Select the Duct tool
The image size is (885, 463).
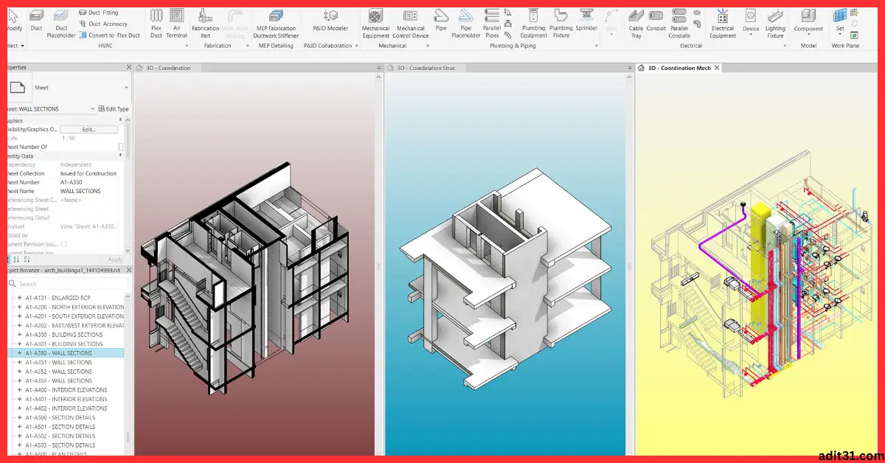click(36, 19)
